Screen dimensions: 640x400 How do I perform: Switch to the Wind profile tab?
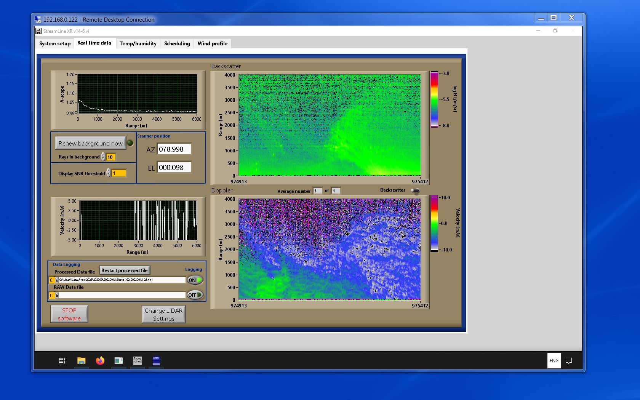pyautogui.click(x=212, y=43)
